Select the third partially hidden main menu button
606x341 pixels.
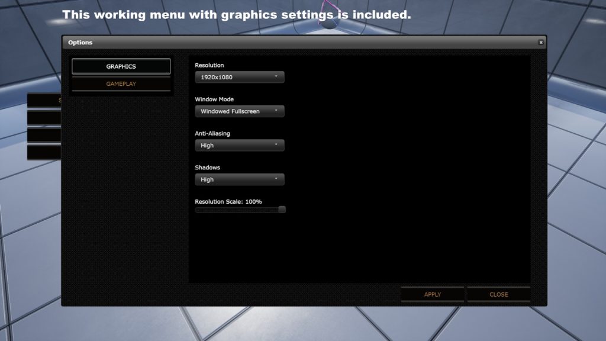tap(44, 135)
